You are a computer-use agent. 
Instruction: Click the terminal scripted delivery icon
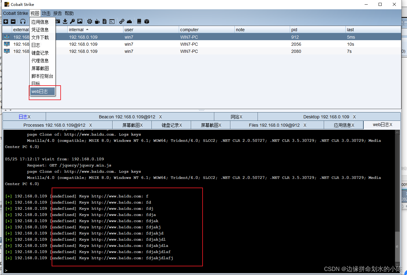click(x=112, y=21)
